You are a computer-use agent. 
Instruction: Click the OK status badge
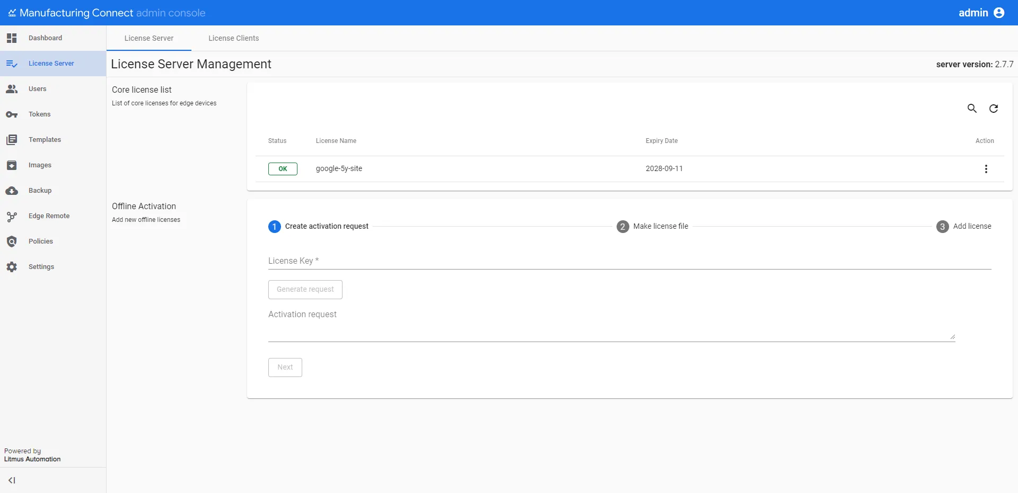[283, 169]
